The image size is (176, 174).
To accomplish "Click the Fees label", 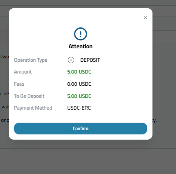I will [x=19, y=84].
